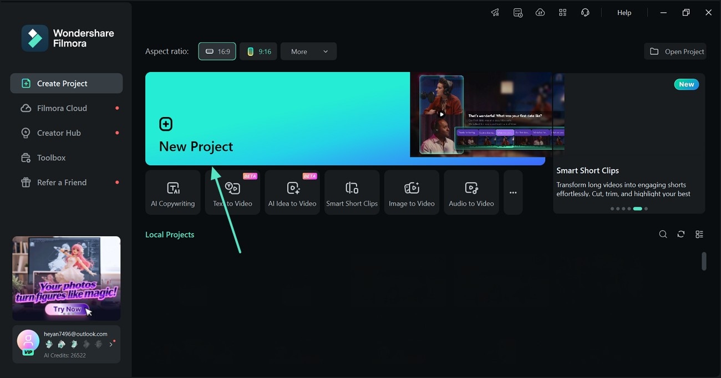Image resolution: width=721 pixels, height=378 pixels.
Task: Click the Local Projects heading
Action: pos(170,234)
